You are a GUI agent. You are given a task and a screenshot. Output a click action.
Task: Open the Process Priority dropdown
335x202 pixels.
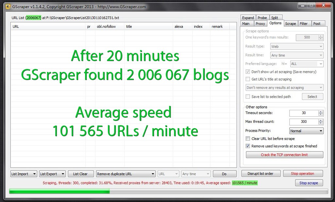pos(306,131)
